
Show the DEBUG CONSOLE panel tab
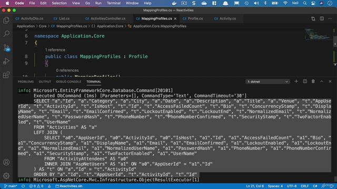(x=68, y=82)
